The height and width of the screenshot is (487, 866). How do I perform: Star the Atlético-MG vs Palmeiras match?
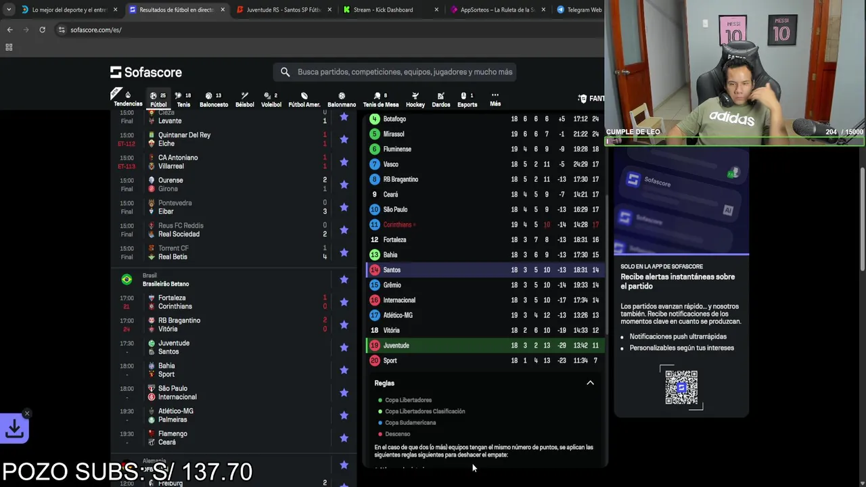344,415
